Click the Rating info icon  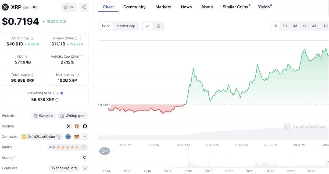[x=84, y=147]
